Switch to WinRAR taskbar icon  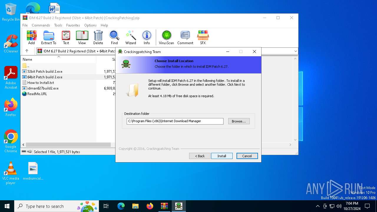coord(164,206)
